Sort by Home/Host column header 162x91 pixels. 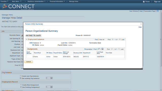(37, 53)
